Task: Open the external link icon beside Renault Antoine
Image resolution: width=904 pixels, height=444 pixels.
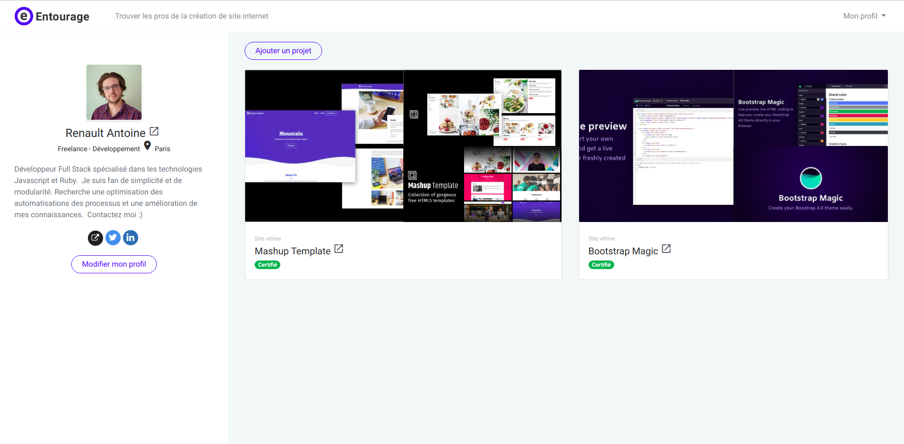Action: 154,131
